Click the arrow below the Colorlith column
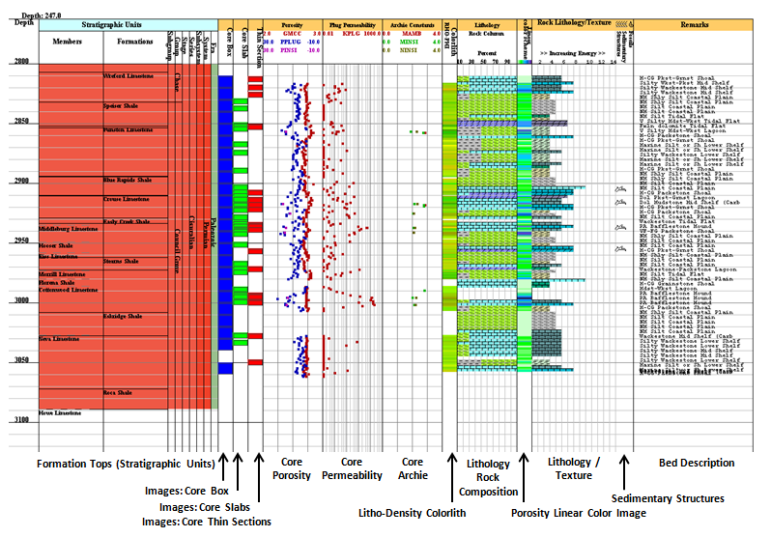The width and height of the screenshot is (771, 537). coord(448,473)
